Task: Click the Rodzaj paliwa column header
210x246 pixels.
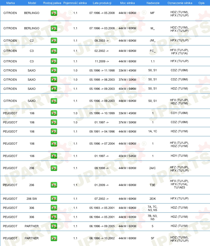Action: coord(52,3)
